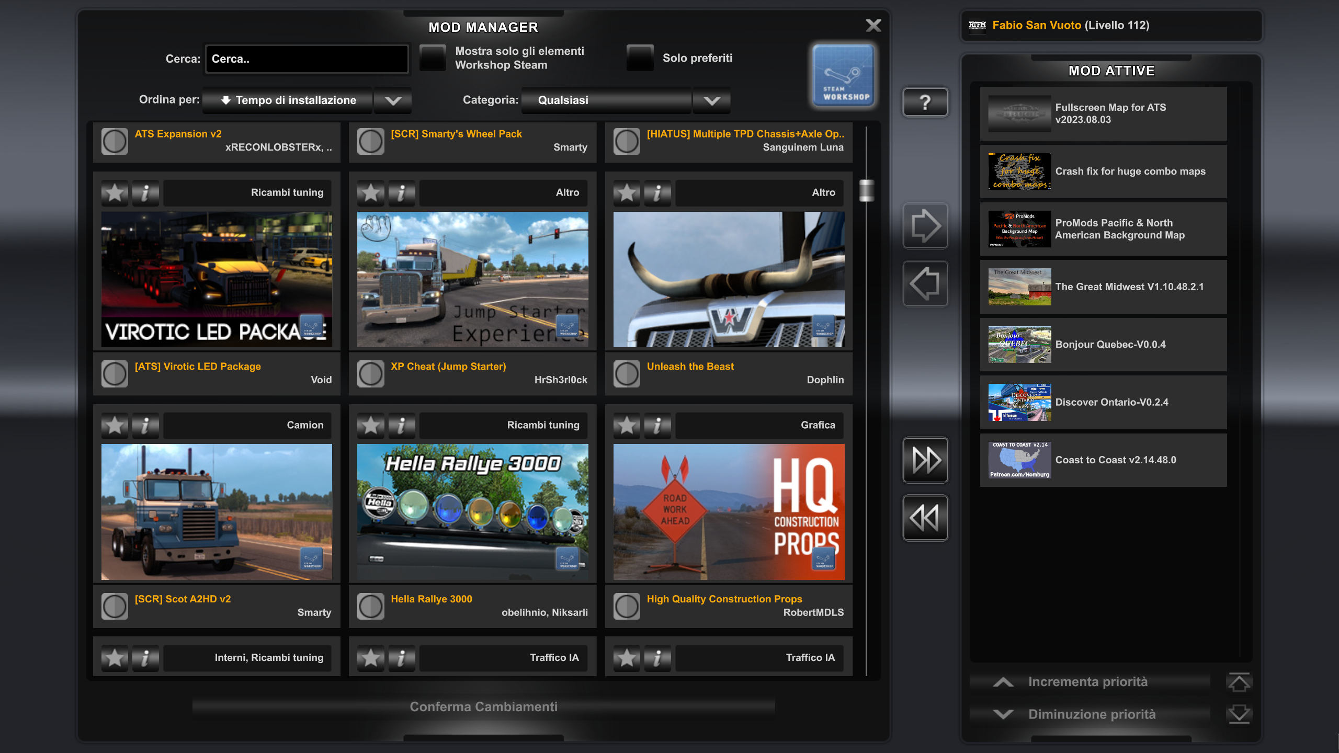The width and height of the screenshot is (1339, 753).
Task: Click Conferma Cambiamenti button
Action: click(x=483, y=707)
